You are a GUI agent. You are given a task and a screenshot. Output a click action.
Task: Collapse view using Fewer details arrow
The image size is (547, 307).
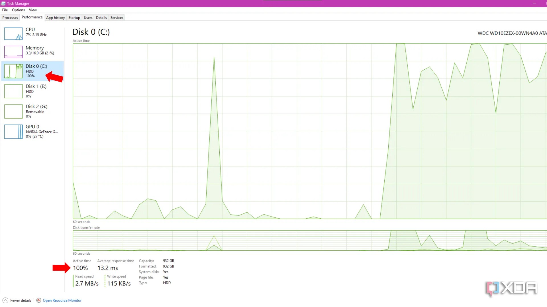5,300
